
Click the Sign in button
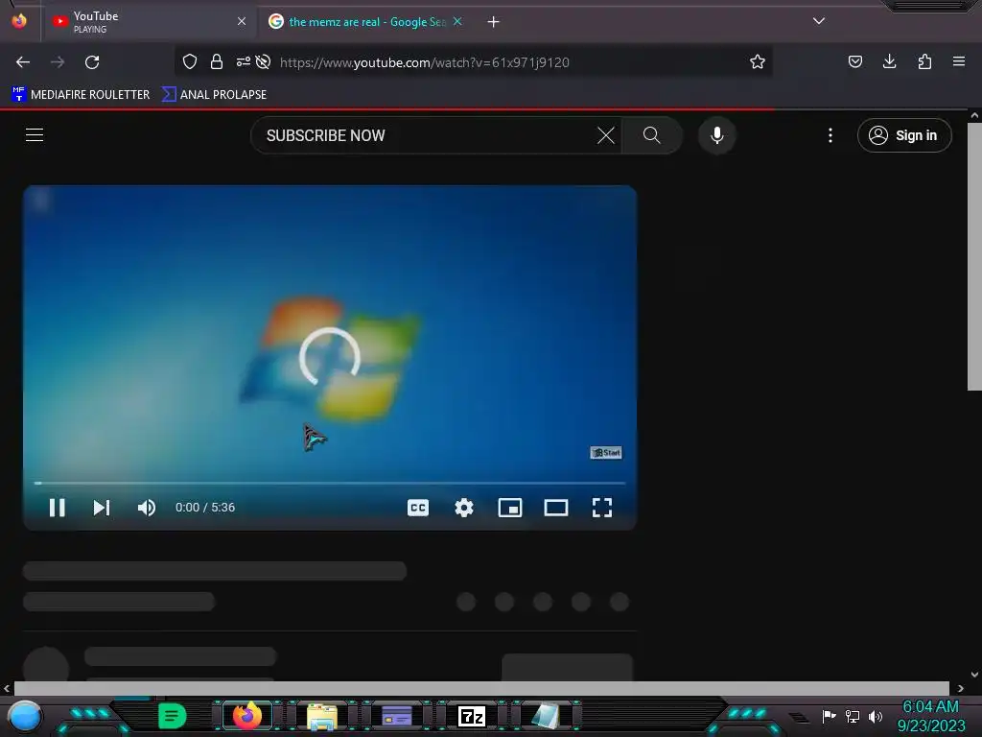(904, 135)
